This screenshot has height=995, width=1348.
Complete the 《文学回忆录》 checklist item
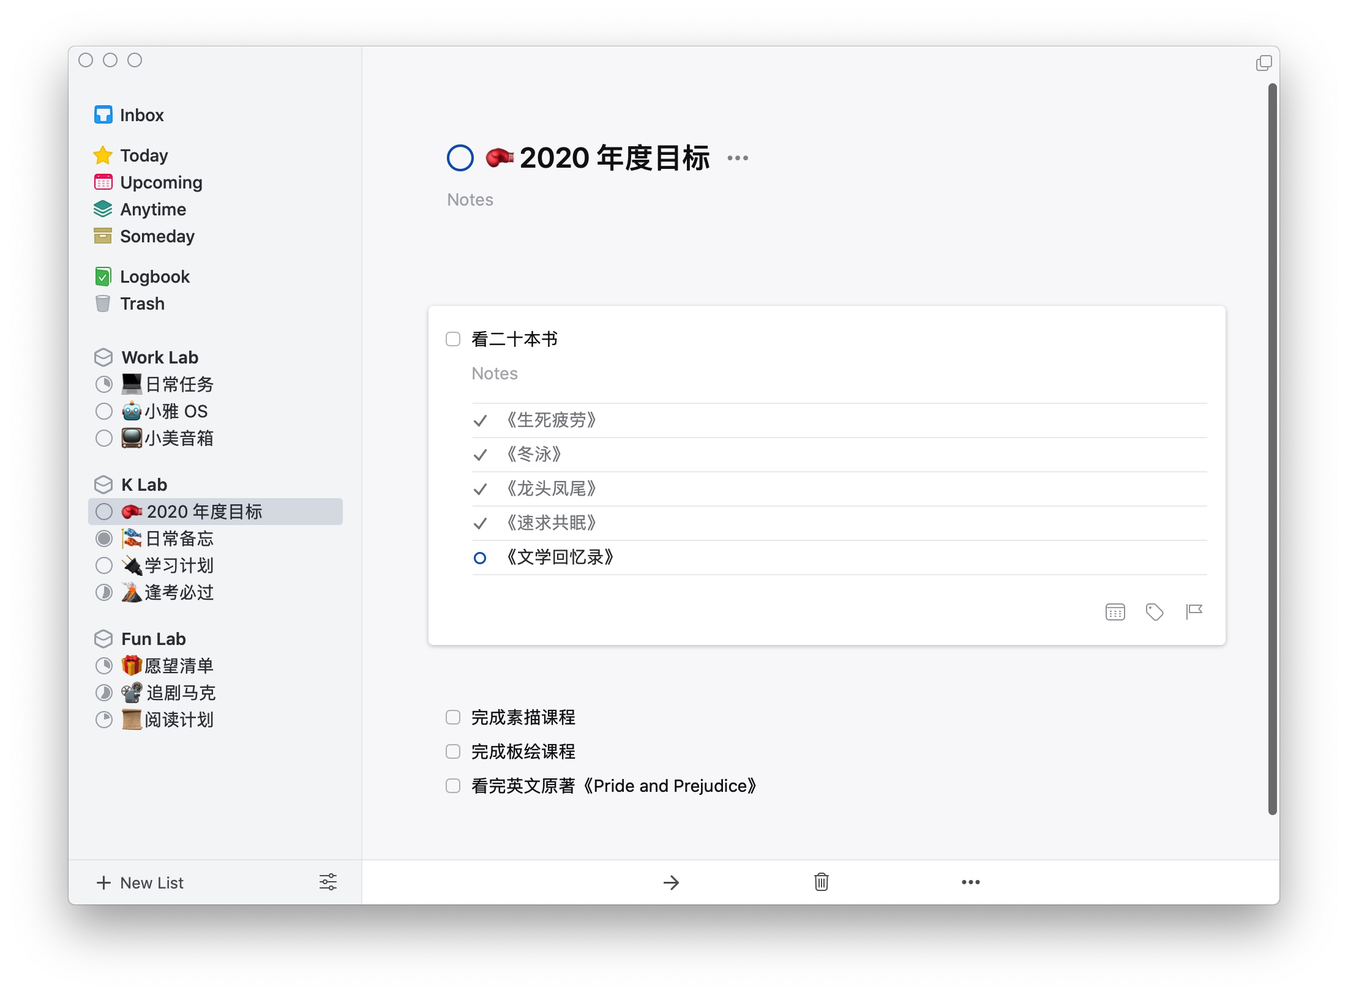point(480,557)
